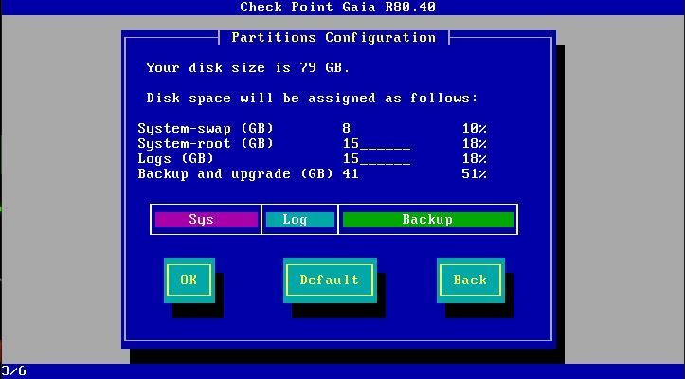Select the Backup and upgrade value 41

coord(351,174)
